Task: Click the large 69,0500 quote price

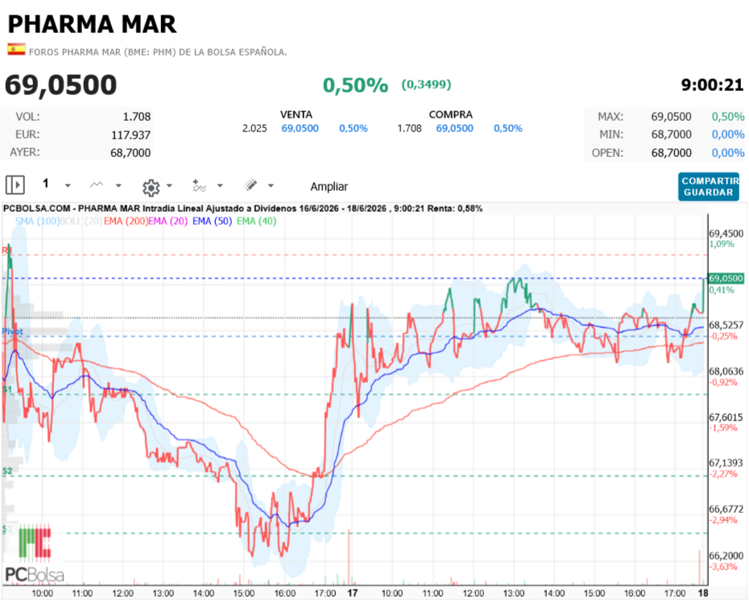Action: pyautogui.click(x=60, y=85)
